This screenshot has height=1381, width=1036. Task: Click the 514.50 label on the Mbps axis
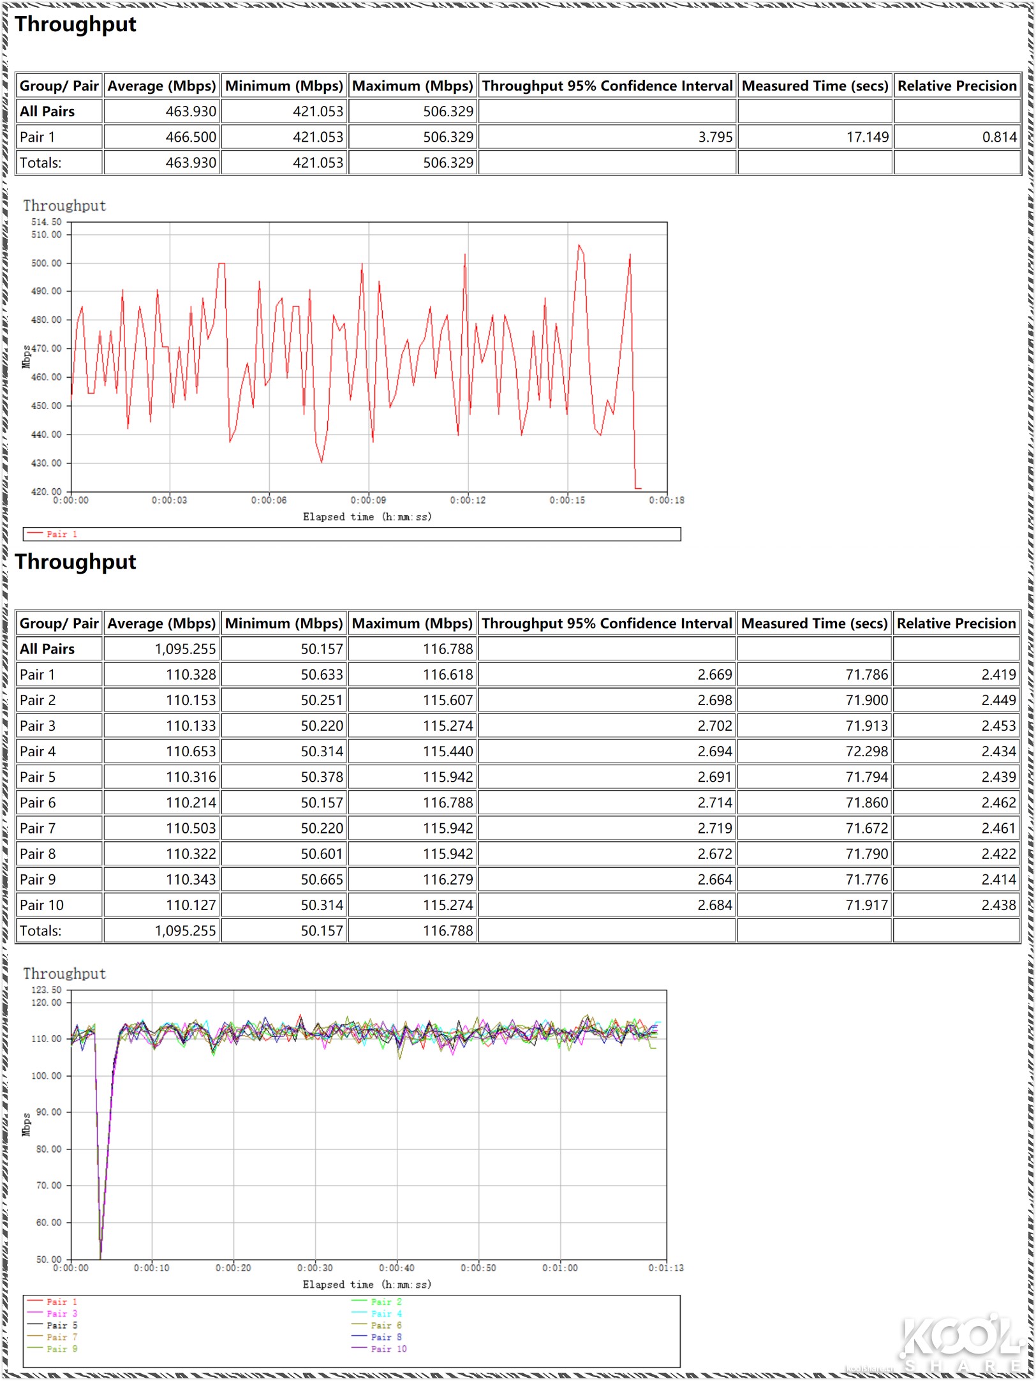[x=47, y=222]
